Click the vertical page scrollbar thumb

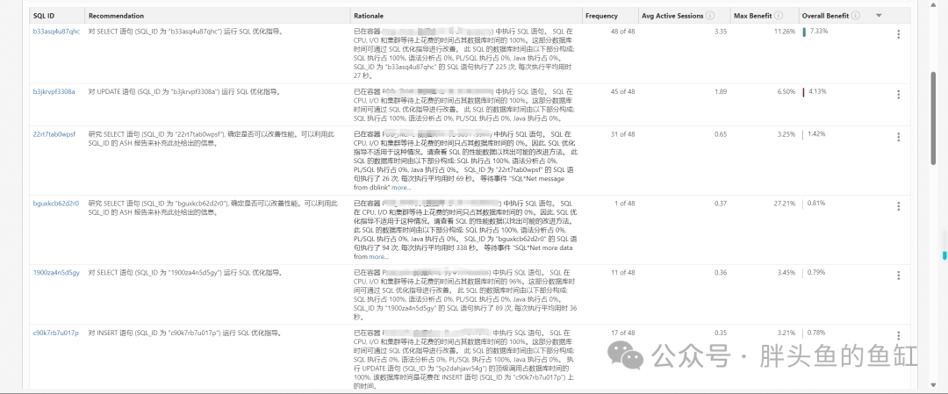(934, 118)
